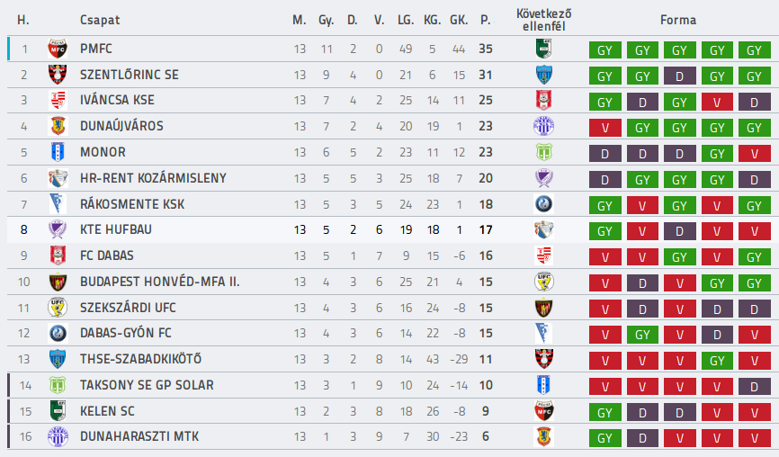The width and height of the screenshot is (779, 457).
Task: Click the Forma column header
Action: pos(678,20)
